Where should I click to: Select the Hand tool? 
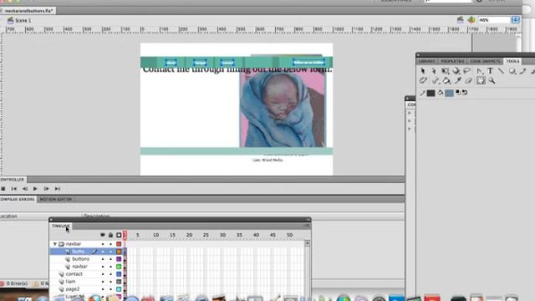point(481,80)
